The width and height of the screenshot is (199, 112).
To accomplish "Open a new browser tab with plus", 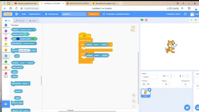I will pyautogui.click(x=121, y=3).
